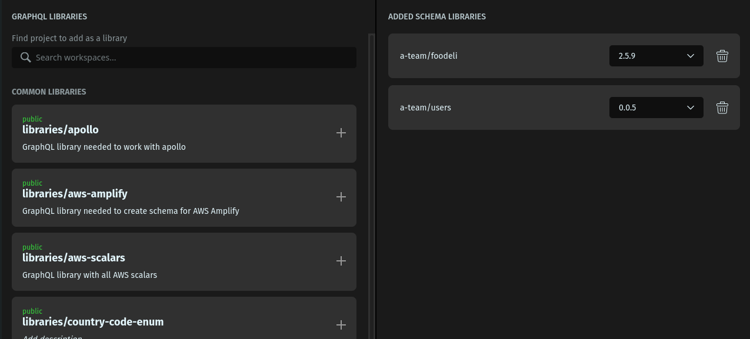Delete a-team/foodeli with the trash icon
The height and width of the screenshot is (339, 750).
click(722, 56)
